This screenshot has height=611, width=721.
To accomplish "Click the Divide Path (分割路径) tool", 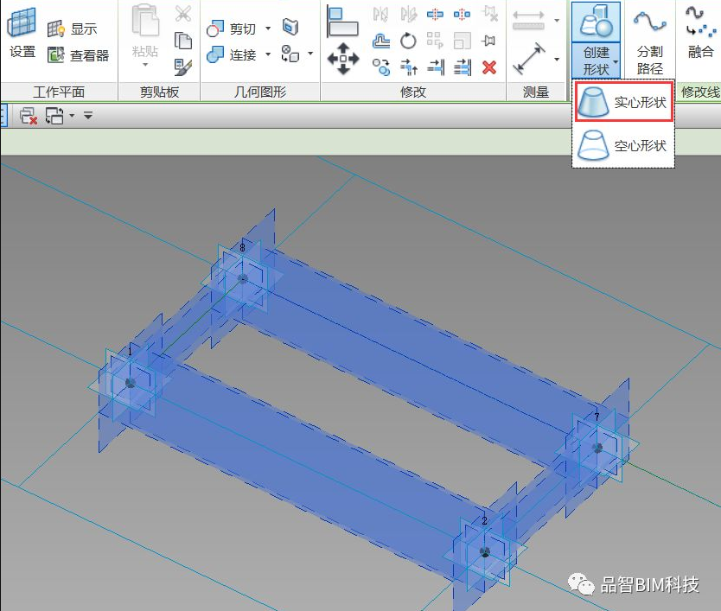I will 649,41.
